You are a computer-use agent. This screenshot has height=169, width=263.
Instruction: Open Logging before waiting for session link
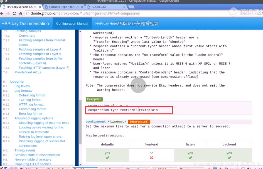tap(41, 130)
